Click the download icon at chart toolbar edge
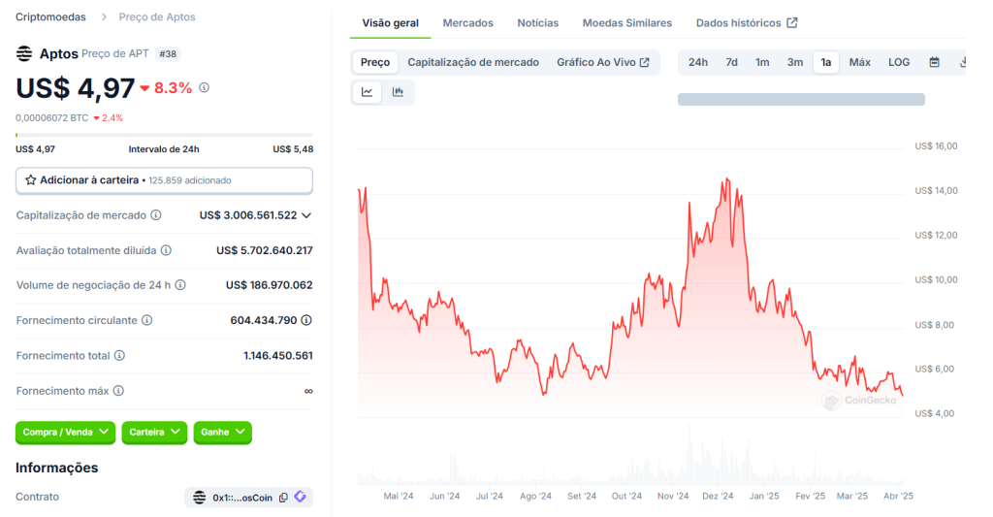This screenshot has height=517, width=993. (x=962, y=62)
